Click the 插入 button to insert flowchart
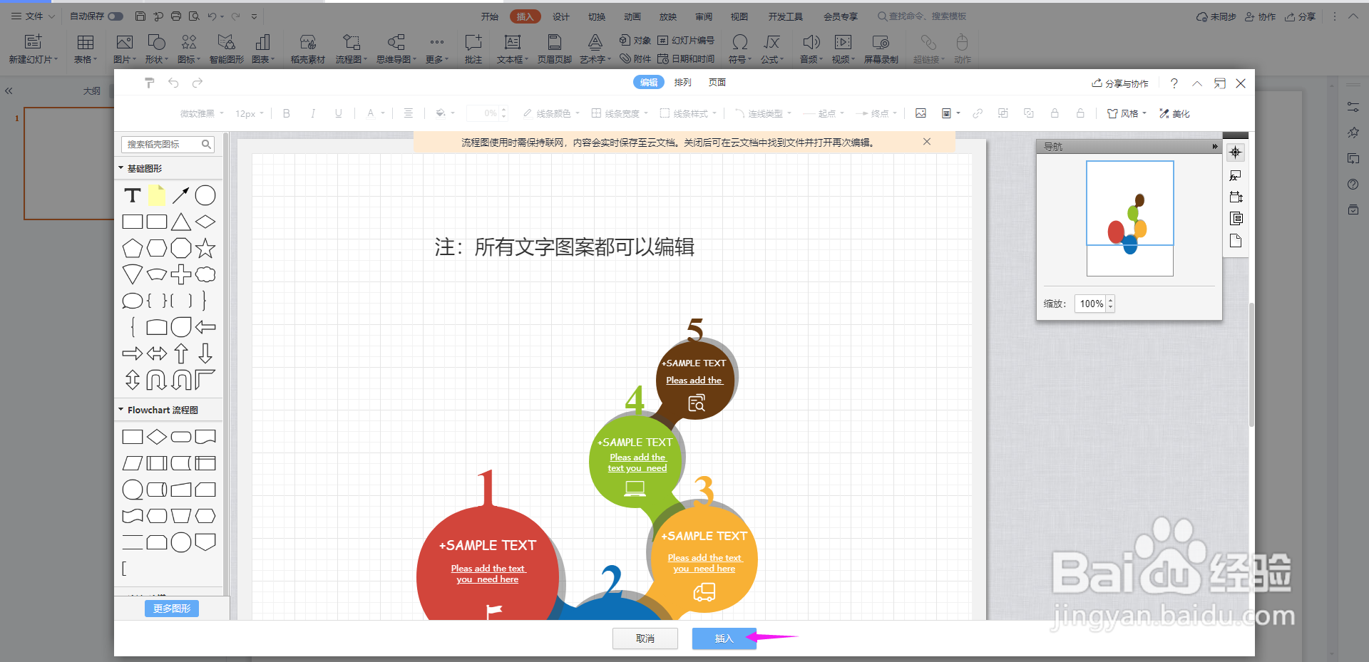The image size is (1369, 662). (724, 638)
